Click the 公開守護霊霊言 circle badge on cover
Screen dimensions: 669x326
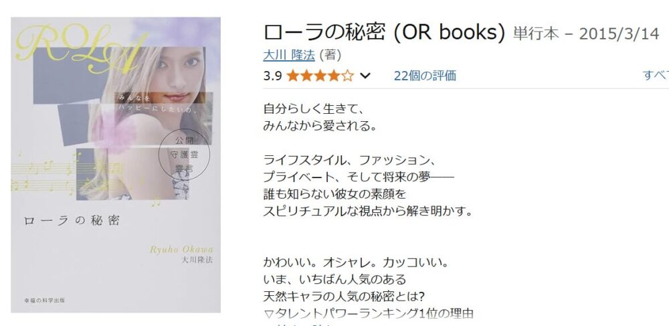[185, 155]
